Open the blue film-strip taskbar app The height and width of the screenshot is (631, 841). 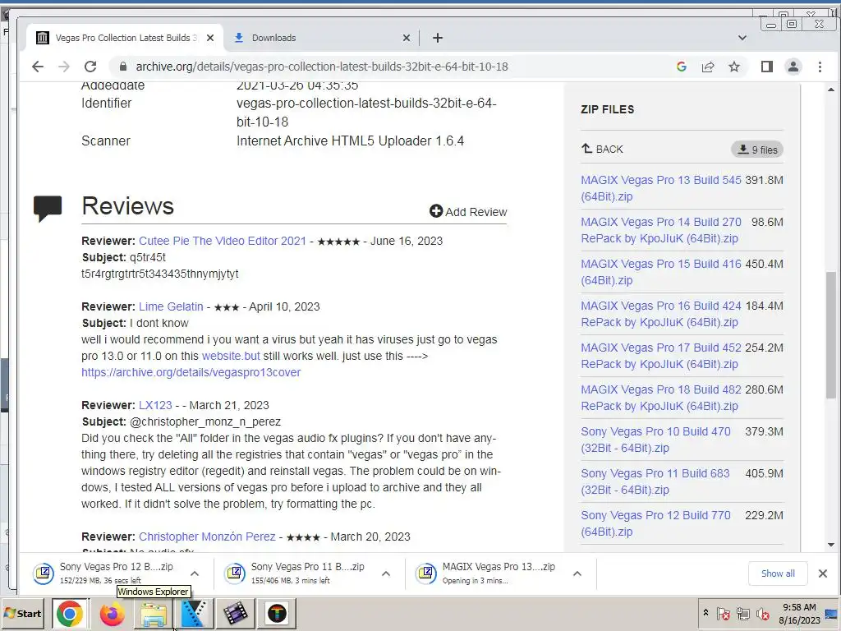coord(194,613)
